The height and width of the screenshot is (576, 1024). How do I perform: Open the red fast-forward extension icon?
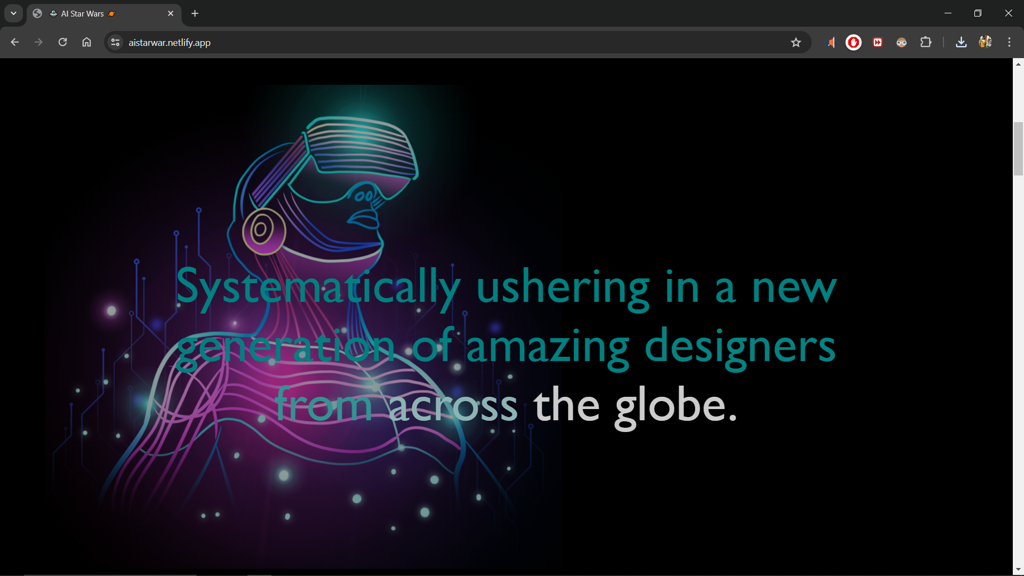click(x=877, y=42)
